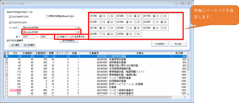239x103 pixels.
Task: Select option (1) for 2016年
Action: [127, 16]
